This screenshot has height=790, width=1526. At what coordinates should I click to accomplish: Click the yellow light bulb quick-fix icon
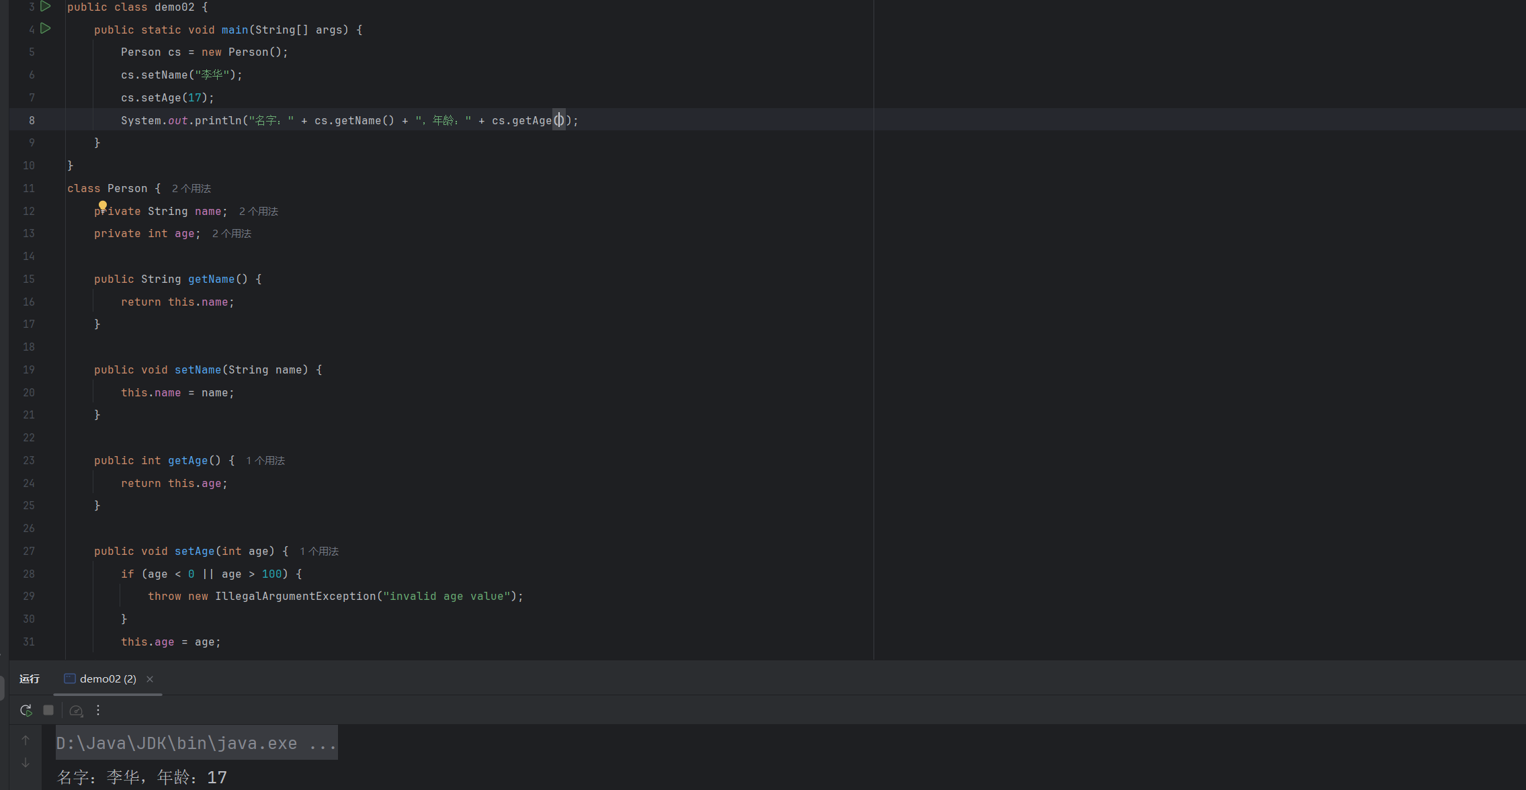103,206
